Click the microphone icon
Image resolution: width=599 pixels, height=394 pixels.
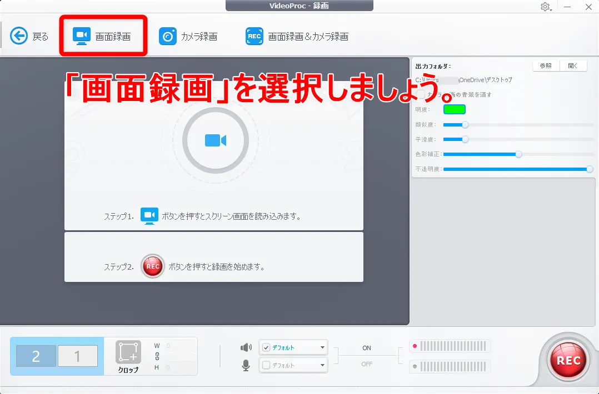246,365
